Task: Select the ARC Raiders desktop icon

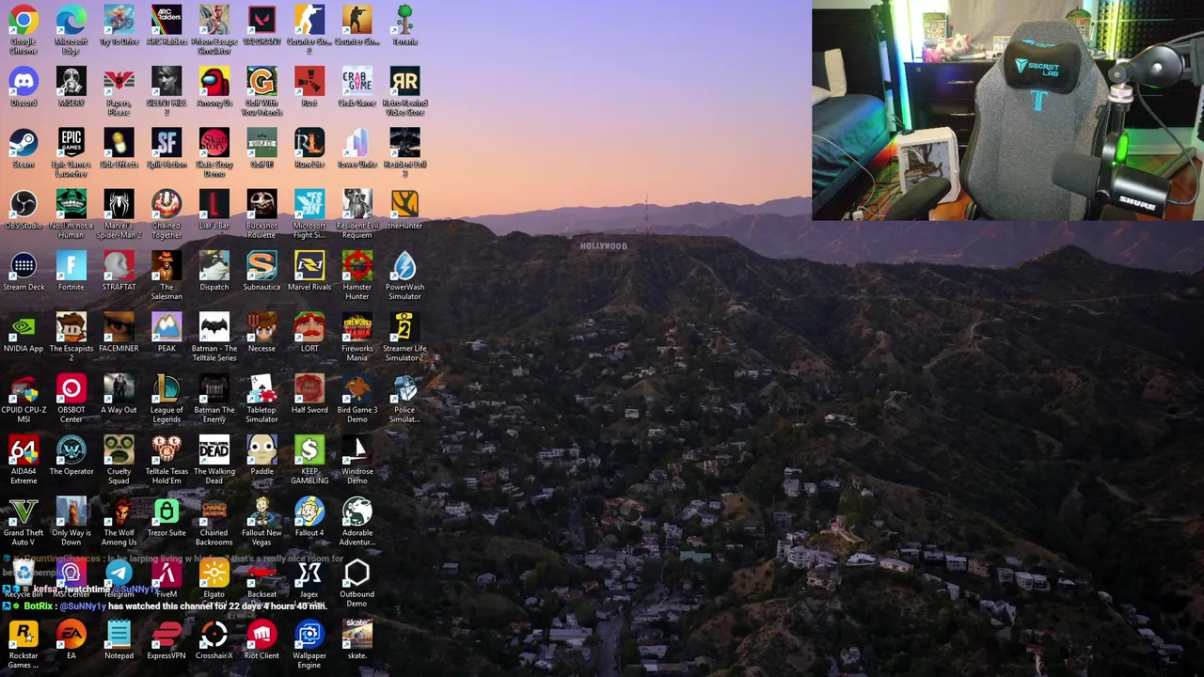Action: point(166,25)
